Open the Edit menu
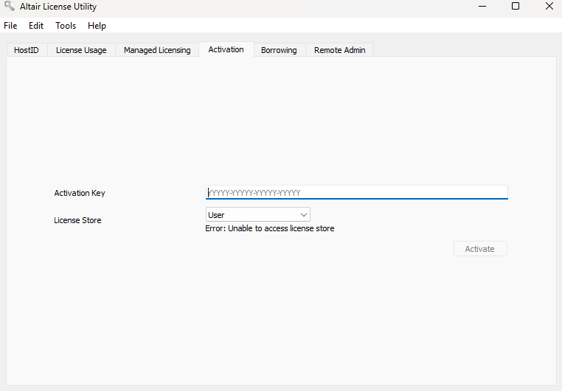This screenshot has width=562, height=391. tap(36, 26)
